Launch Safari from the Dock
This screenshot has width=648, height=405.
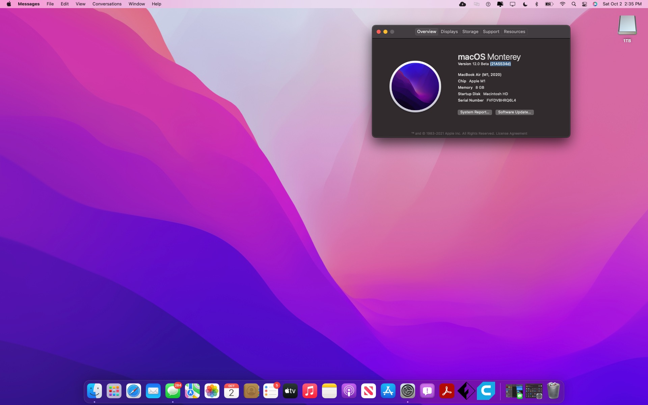tap(134, 391)
